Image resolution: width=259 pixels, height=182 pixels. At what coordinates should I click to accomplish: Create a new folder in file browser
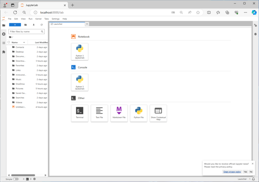(26, 25)
